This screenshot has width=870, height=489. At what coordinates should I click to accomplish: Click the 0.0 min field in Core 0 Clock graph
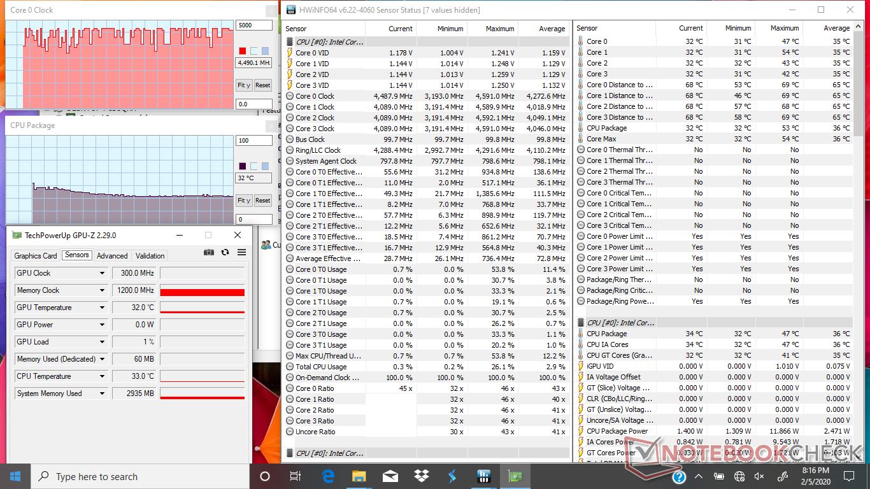[x=254, y=104]
